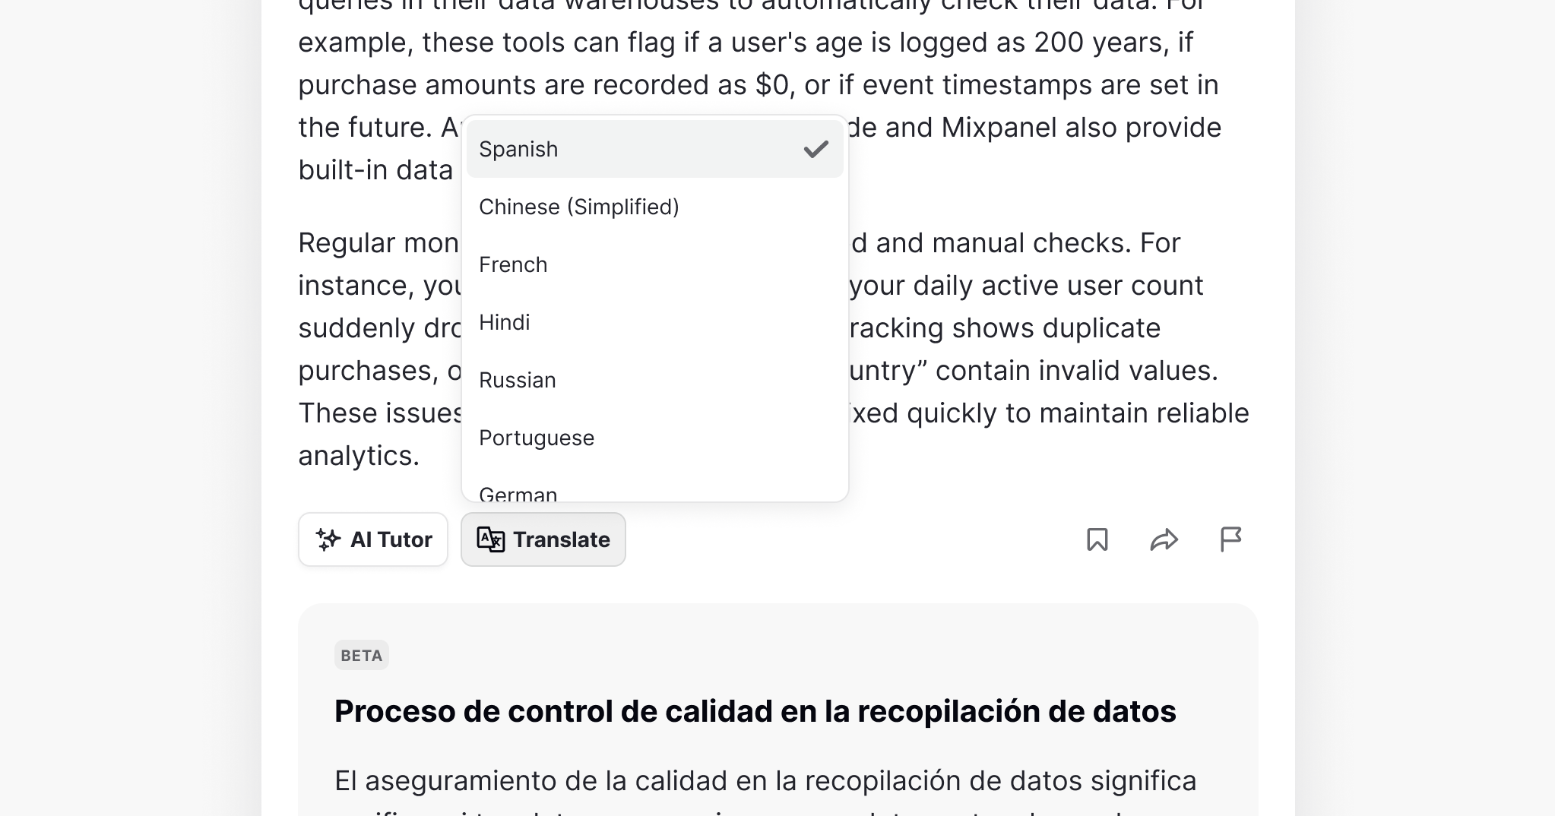Click the share arrow icon
1555x816 pixels.
pos(1164,539)
